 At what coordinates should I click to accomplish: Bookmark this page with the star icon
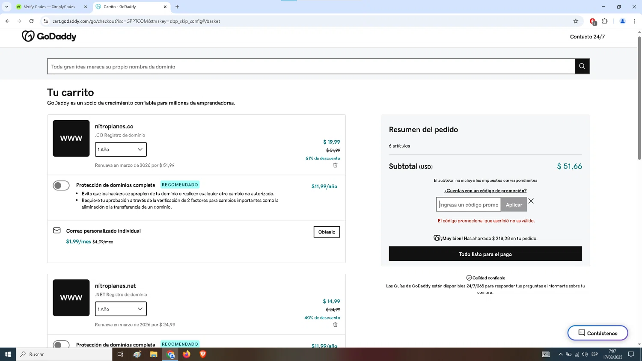(576, 21)
